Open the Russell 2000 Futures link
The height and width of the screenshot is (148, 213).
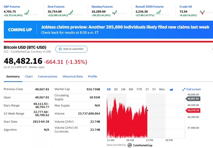pos(149,6)
